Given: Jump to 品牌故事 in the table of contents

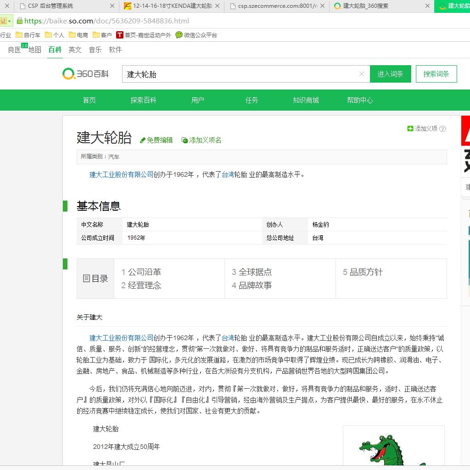Looking at the screenshot, I should pos(255,285).
